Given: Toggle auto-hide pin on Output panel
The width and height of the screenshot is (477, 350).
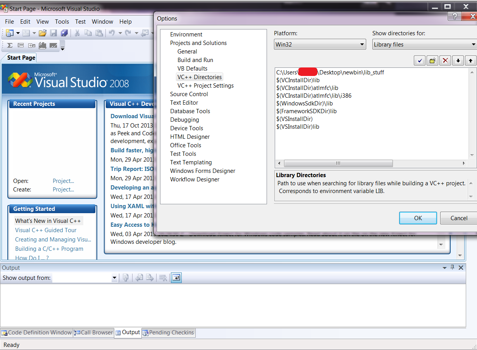Looking at the screenshot, I should pyautogui.click(x=452, y=267).
